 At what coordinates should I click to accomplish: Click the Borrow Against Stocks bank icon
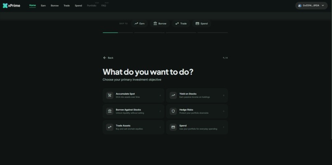pos(110,111)
